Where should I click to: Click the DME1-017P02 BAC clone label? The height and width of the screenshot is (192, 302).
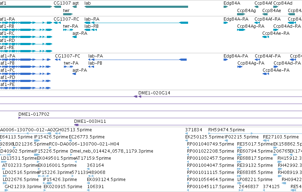(x=34, y=114)
